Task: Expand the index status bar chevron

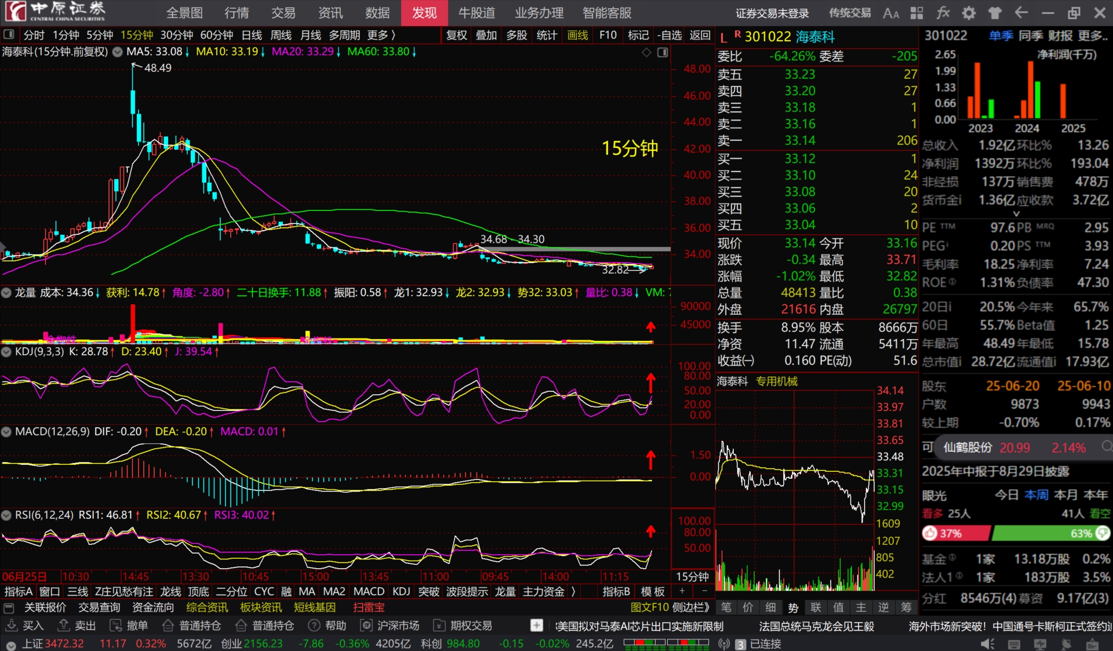Action: [x=11, y=645]
